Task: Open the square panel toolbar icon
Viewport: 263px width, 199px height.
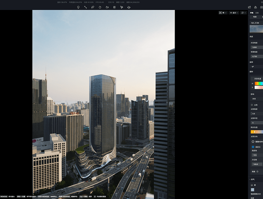Action: [114, 7]
